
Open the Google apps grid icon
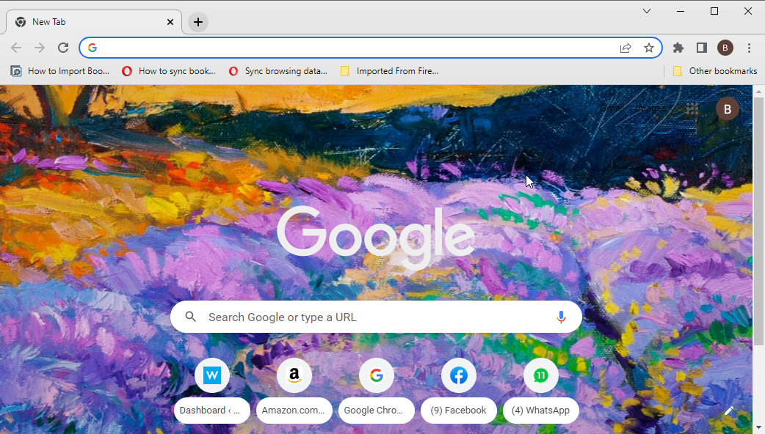coord(692,108)
